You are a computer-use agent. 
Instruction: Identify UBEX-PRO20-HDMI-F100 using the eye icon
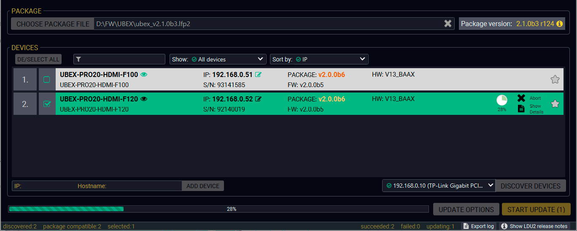(x=144, y=75)
